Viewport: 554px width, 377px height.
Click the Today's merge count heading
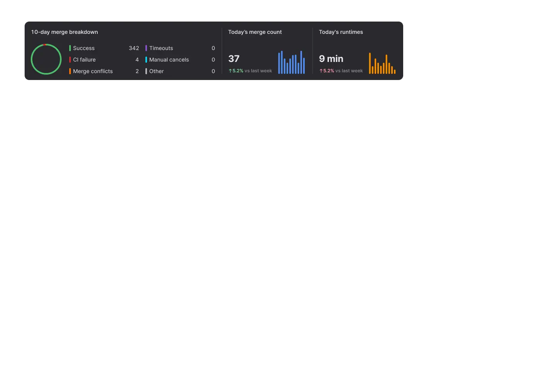coord(255,32)
